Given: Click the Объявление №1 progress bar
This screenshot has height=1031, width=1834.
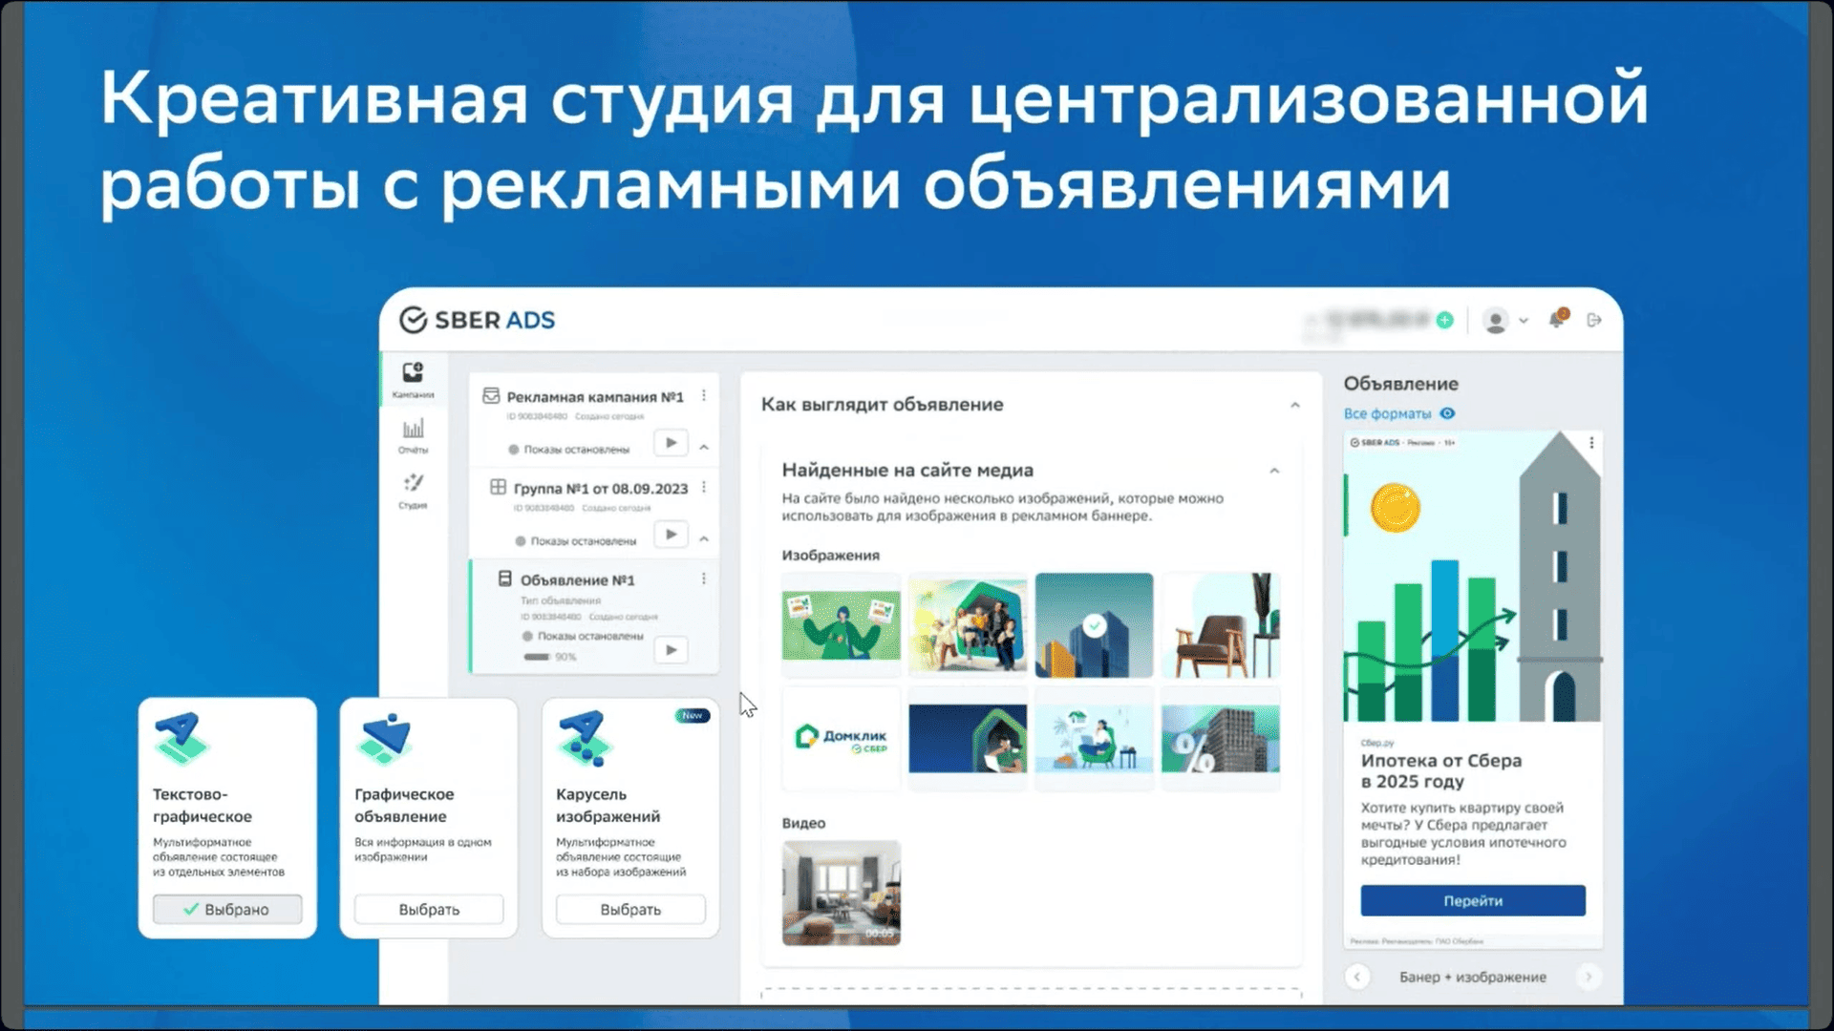Looking at the screenshot, I should click(537, 657).
